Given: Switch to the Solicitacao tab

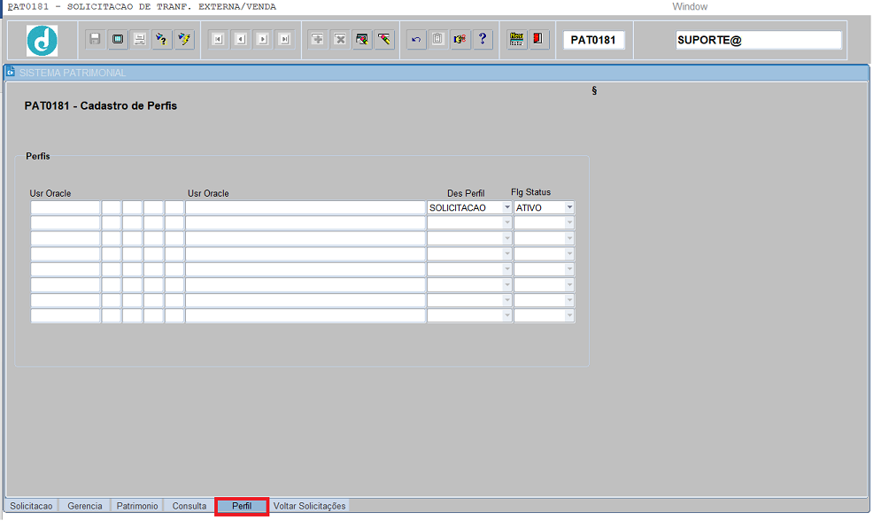Looking at the screenshot, I should (31, 506).
